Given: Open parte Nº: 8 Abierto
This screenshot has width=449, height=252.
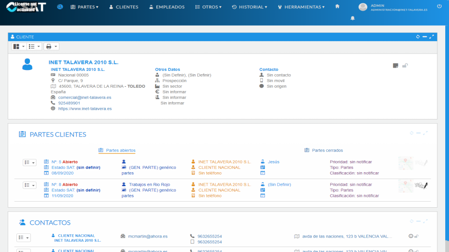Looking at the screenshot, I should point(65,185).
